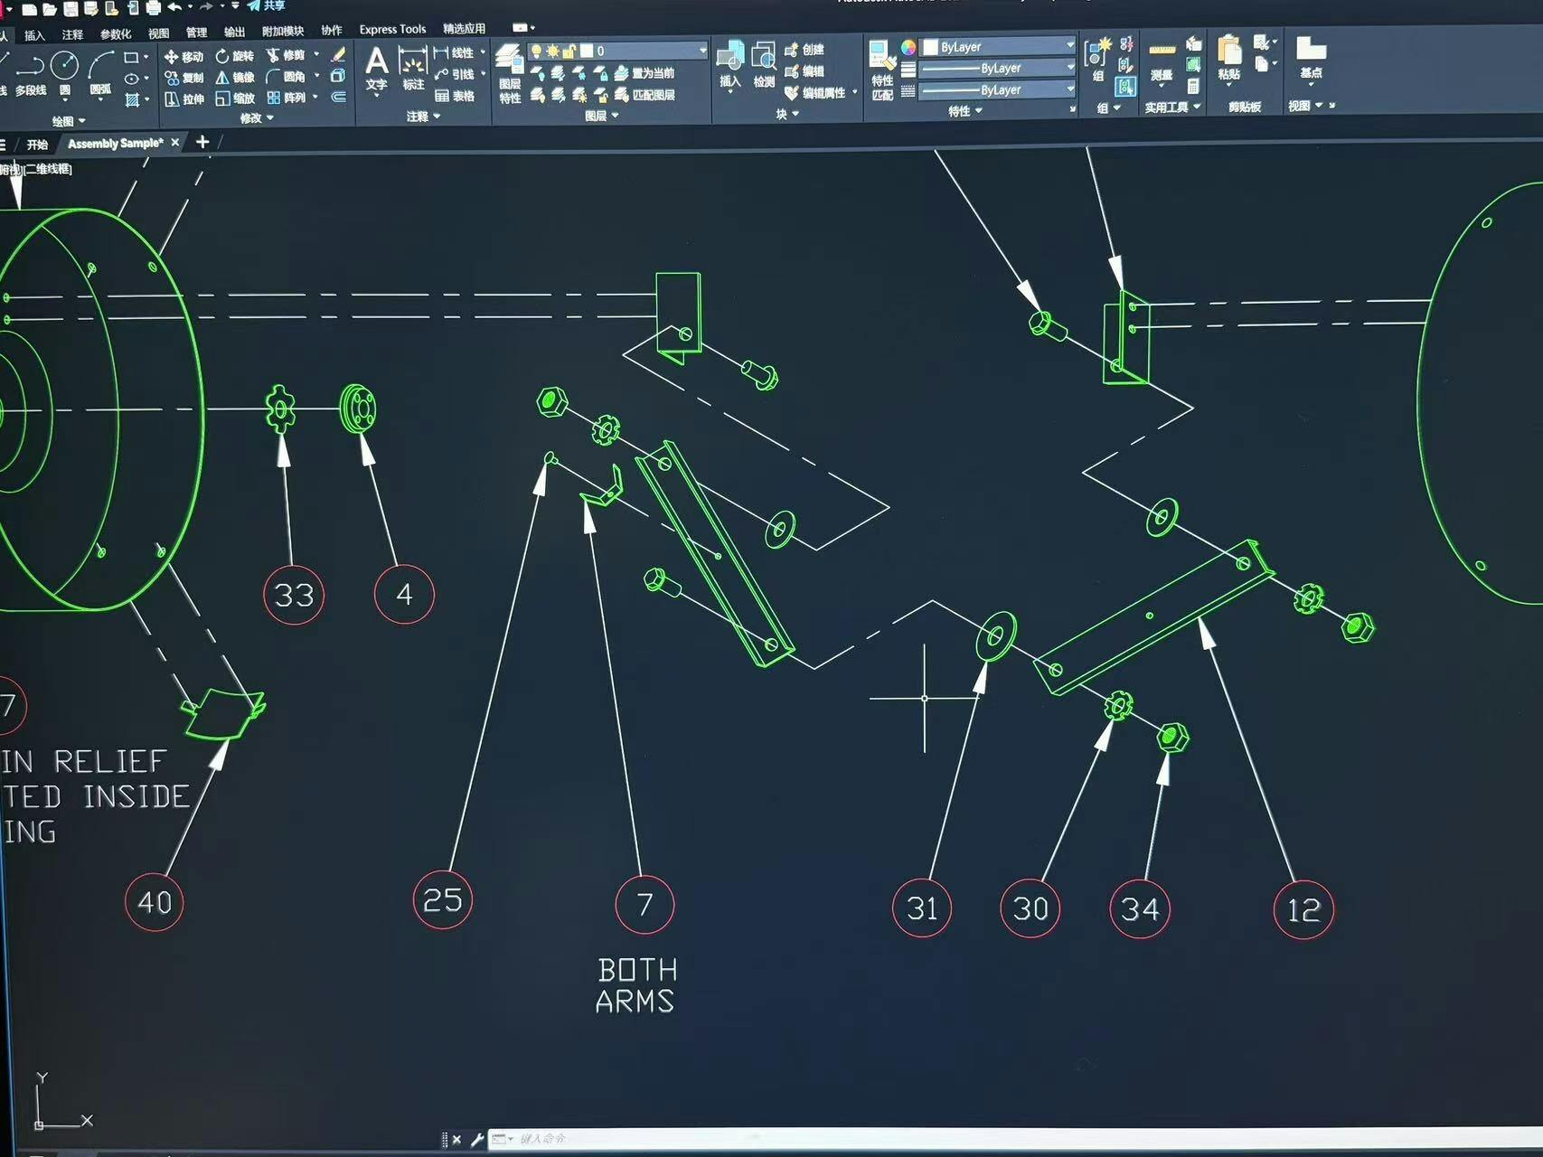The height and width of the screenshot is (1157, 1543).
Task: Click the Text (文字) annotation tool
Action: point(376,68)
